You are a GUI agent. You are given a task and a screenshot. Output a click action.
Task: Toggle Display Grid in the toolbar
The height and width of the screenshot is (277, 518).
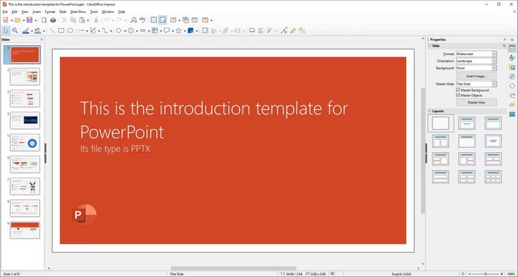153,20
